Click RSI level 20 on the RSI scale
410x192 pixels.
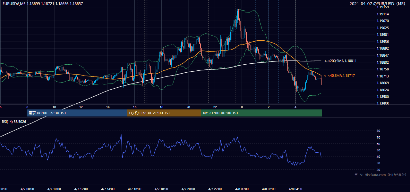coord(378,170)
